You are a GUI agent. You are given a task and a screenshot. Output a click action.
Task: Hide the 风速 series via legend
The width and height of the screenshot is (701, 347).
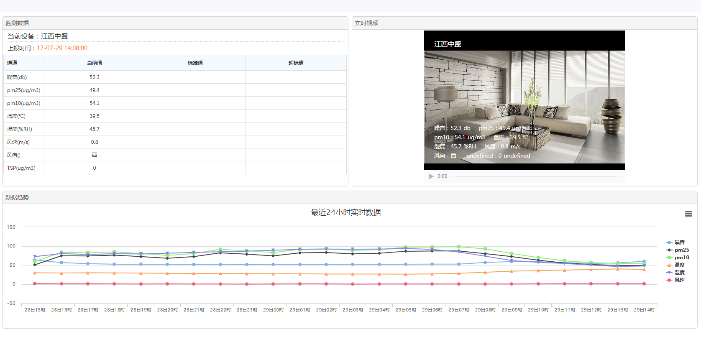point(679,280)
